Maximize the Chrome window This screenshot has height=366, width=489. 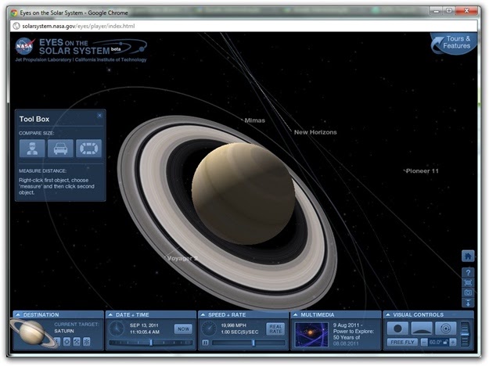tap(449, 11)
